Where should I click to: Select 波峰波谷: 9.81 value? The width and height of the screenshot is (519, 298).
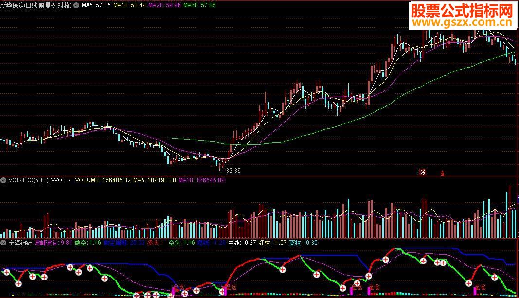pos(53,243)
